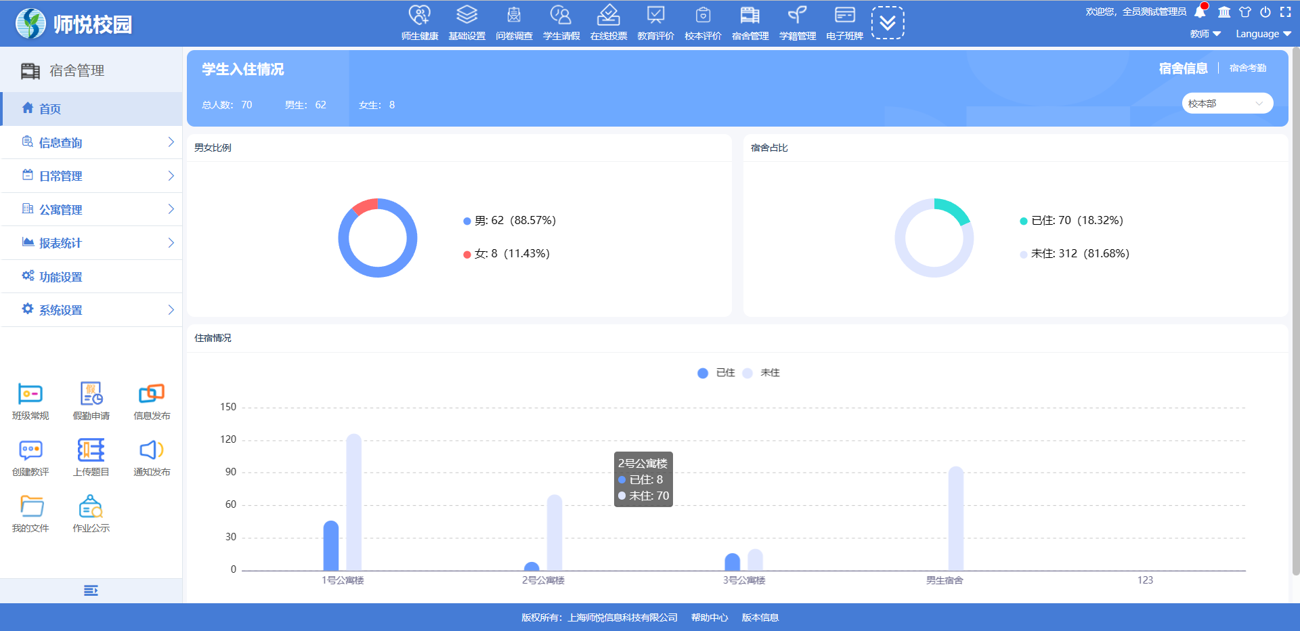Open the 我的文件 folder shortcut
The height and width of the screenshot is (631, 1300).
click(x=30, y=506)
